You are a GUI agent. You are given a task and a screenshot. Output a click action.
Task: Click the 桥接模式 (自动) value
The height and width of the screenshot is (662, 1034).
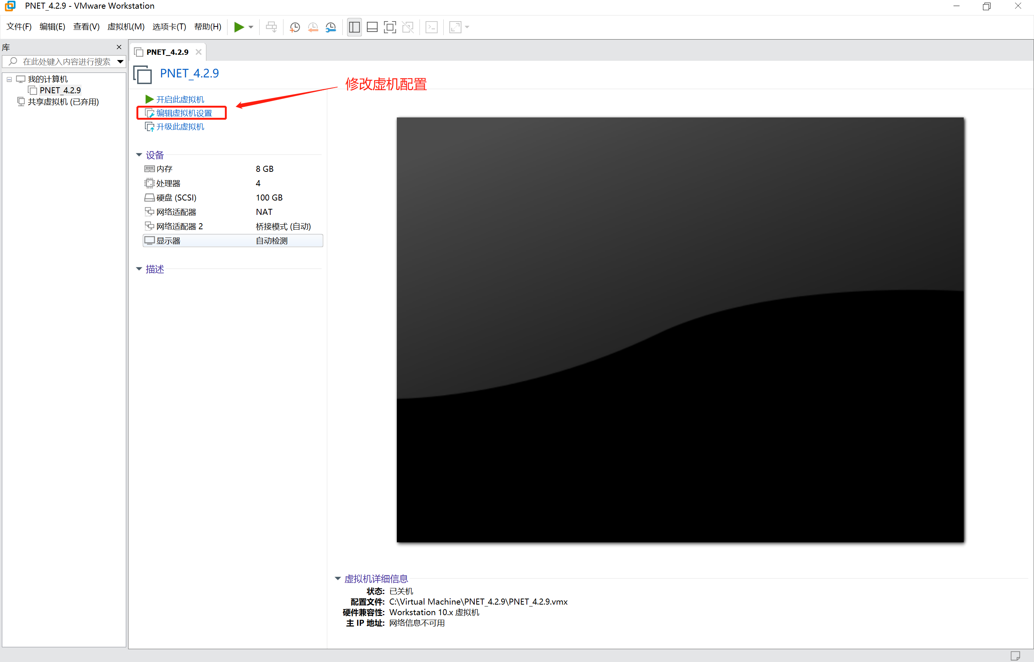[283, 226]
